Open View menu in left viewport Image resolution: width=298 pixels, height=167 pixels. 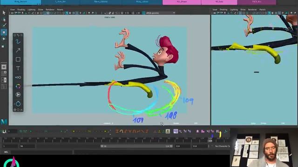[x=13, y=9]
